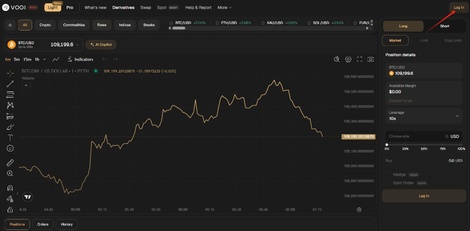
Task: Open the Derivatives menu item
Action: click(x=124, y=8)
